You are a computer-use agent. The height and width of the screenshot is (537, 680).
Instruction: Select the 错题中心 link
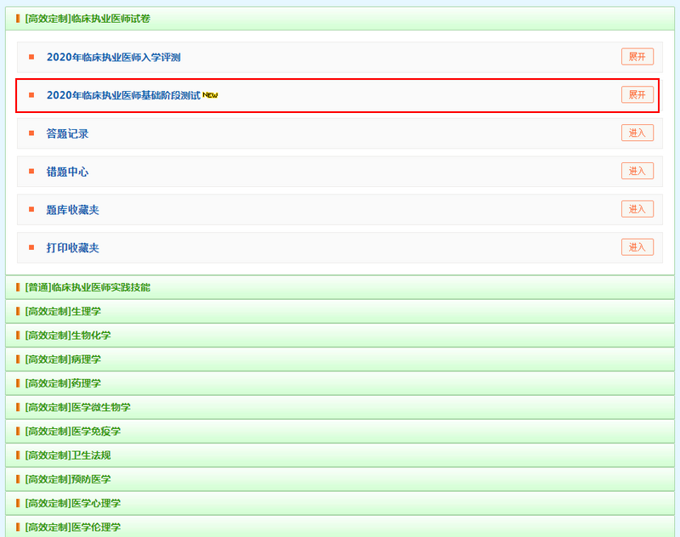coord(67,172)
